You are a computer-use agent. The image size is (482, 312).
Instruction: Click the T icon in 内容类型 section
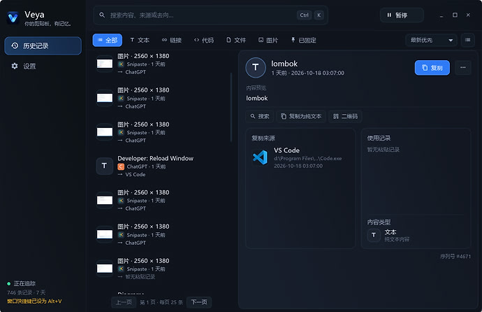(x=374, y=235)
